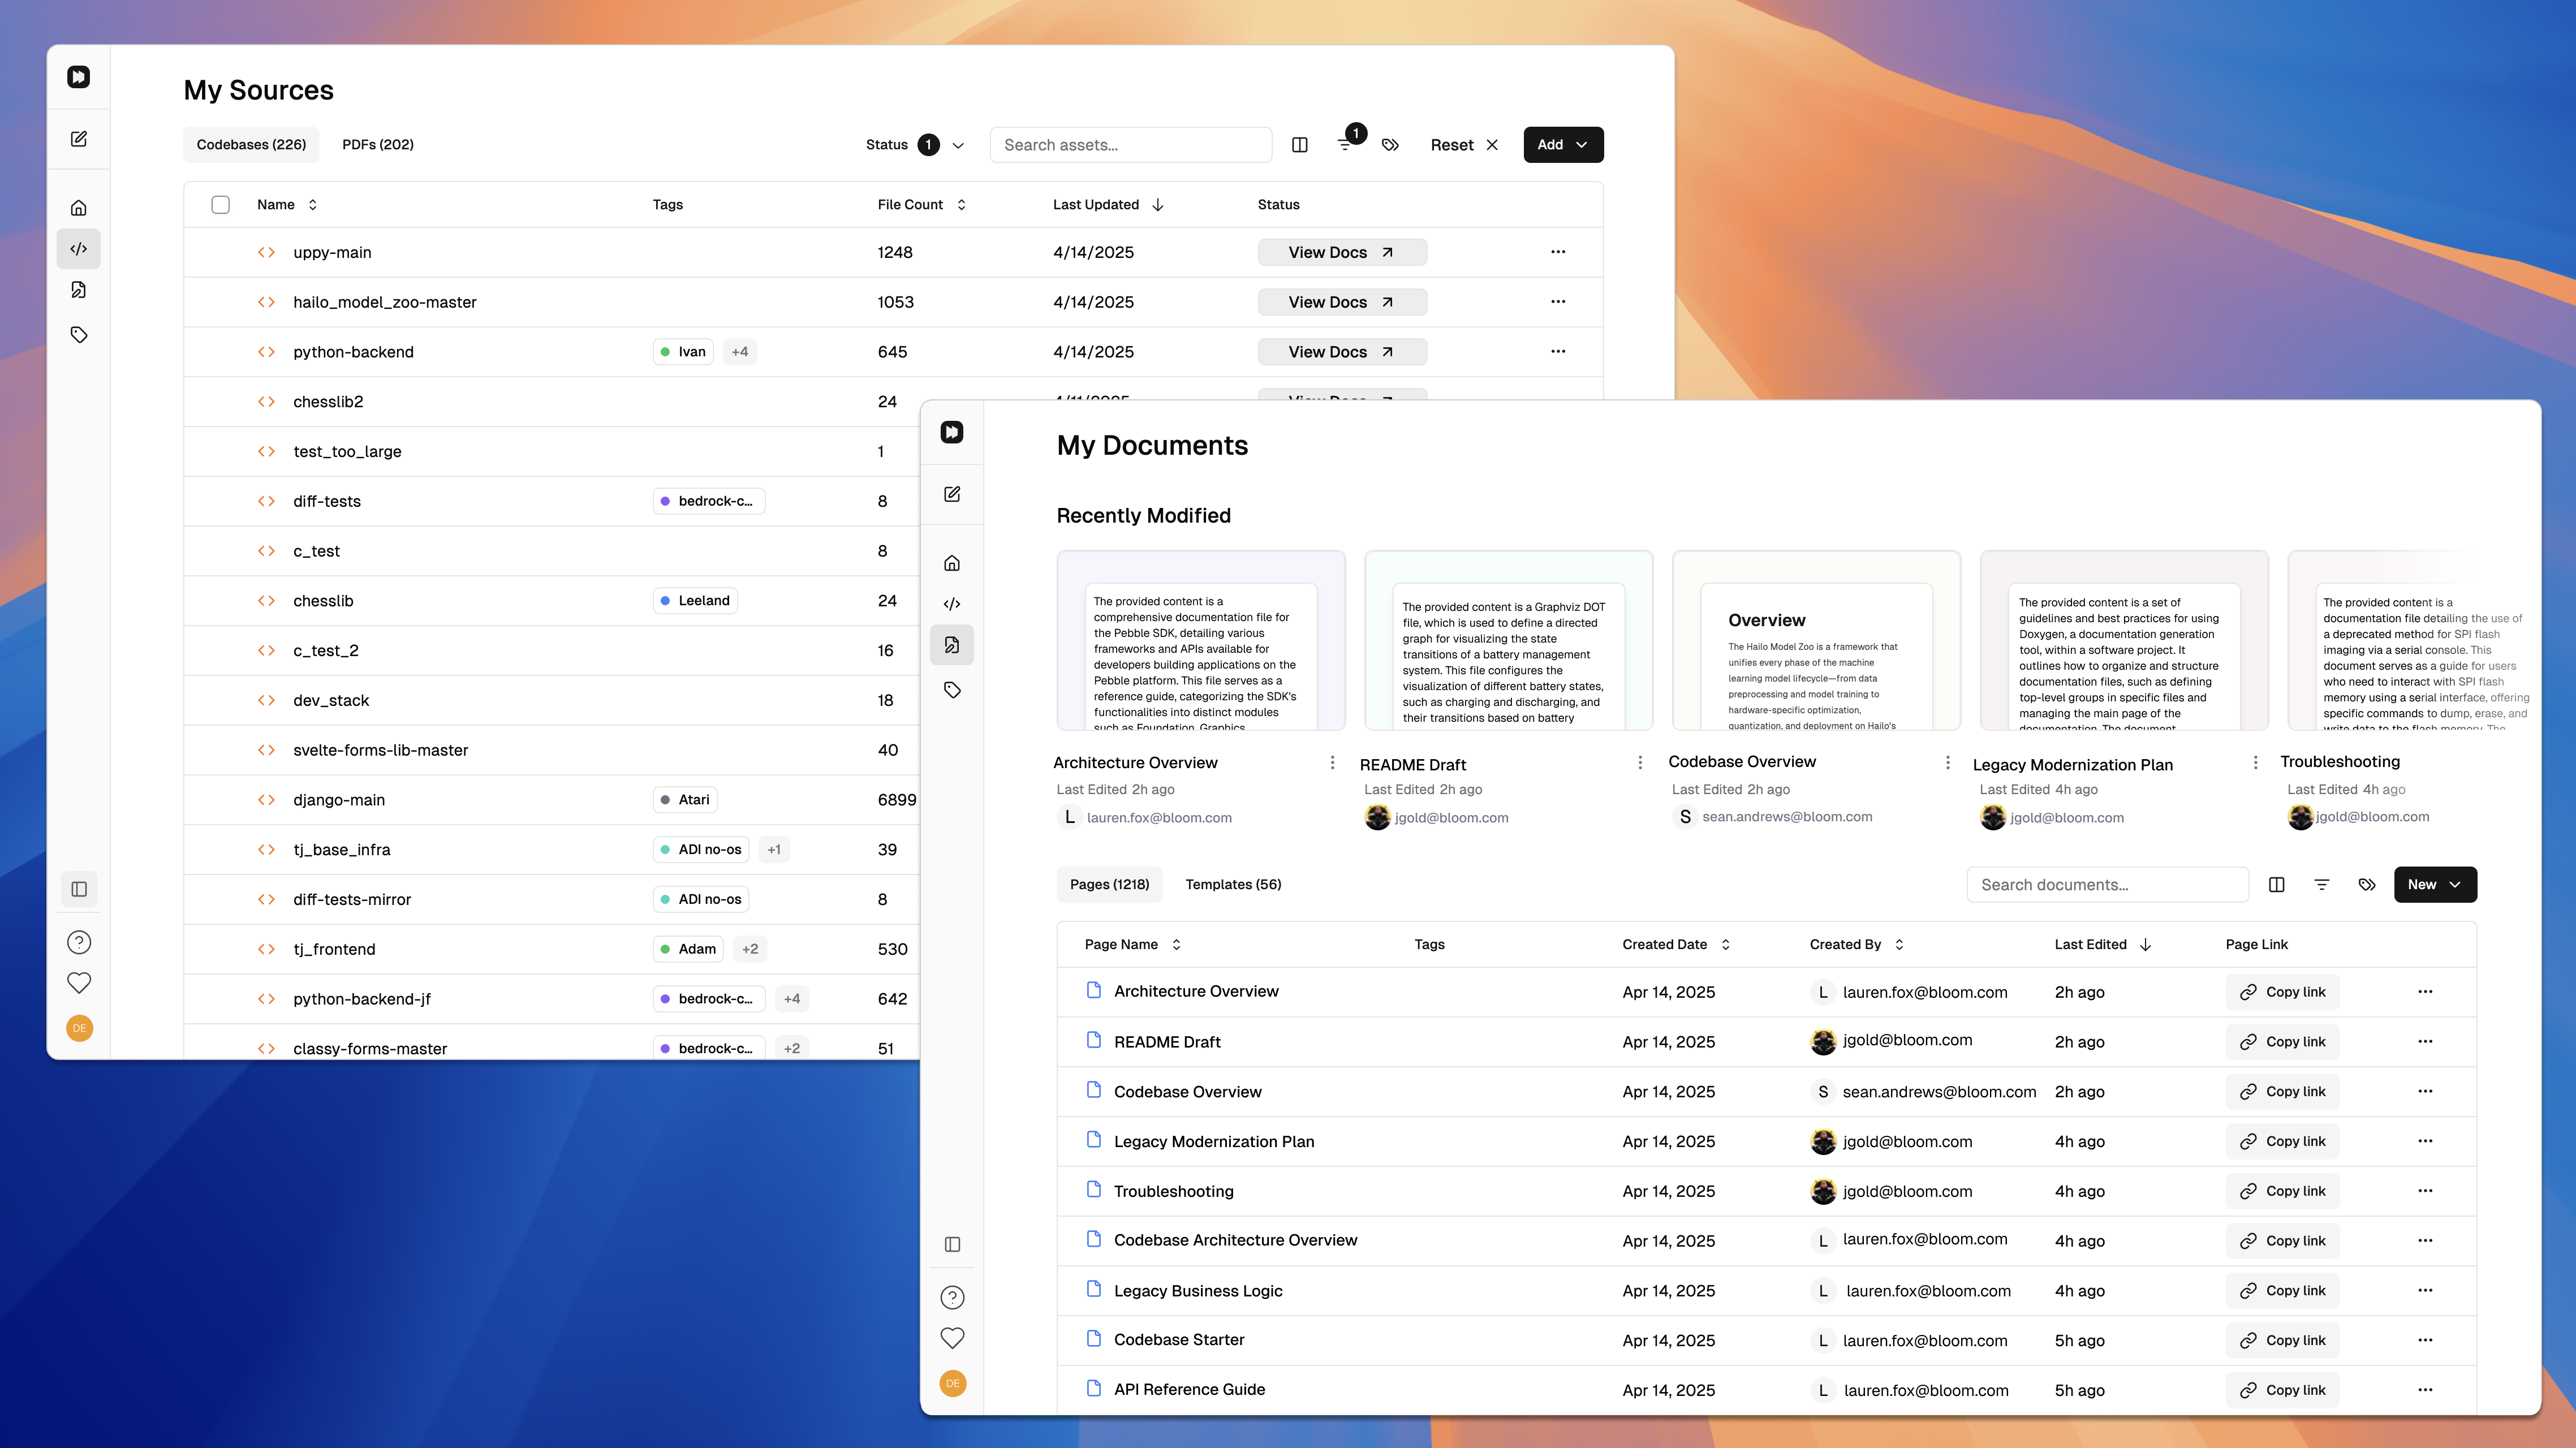Screen dimensions: 2576x1448
Task: Click the Home icon in Sources sidebar
Action: click(x=79, y=208)
